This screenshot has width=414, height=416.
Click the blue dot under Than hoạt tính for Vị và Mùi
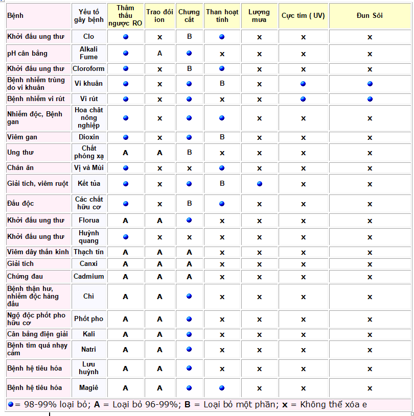click(x=222, y=168)
